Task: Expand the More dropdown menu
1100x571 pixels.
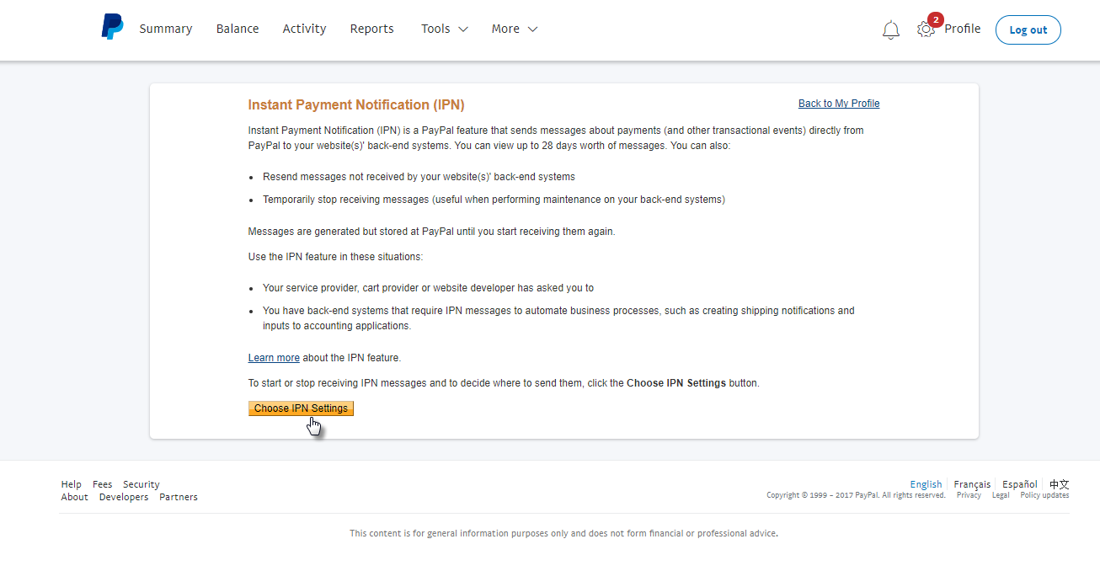Action: 514,29
